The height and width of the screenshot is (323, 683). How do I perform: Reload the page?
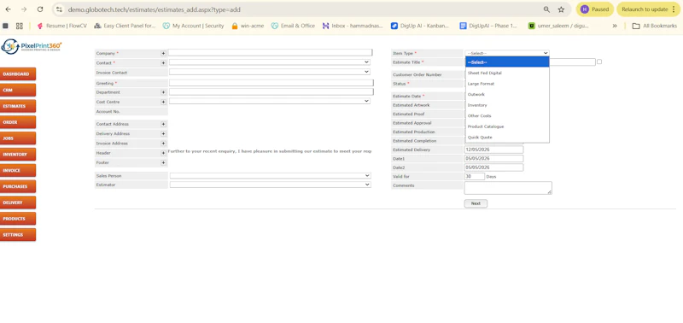pos(40,9)
